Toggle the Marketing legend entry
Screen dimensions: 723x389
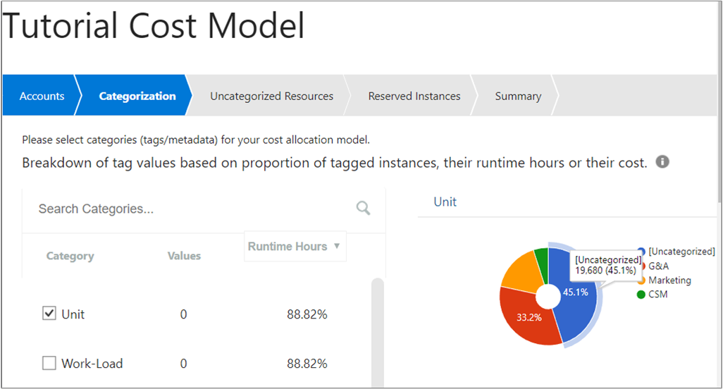(x=665, y=280)
